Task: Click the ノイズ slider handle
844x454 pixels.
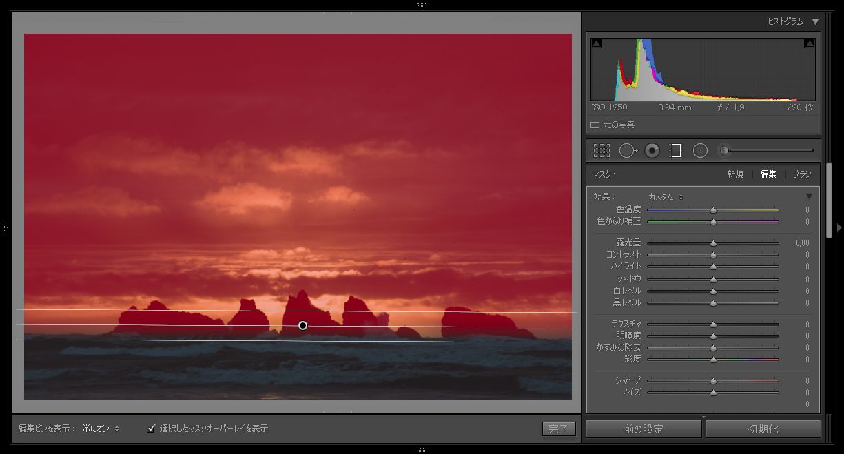Action: [713, 393]
